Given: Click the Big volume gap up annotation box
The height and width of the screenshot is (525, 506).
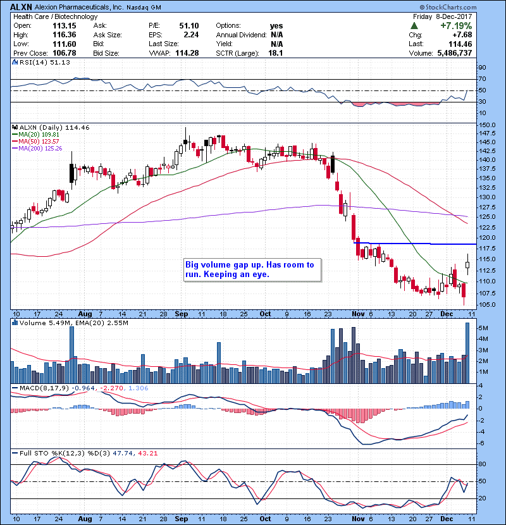Looking at the screenshot, I should (252, 270).
